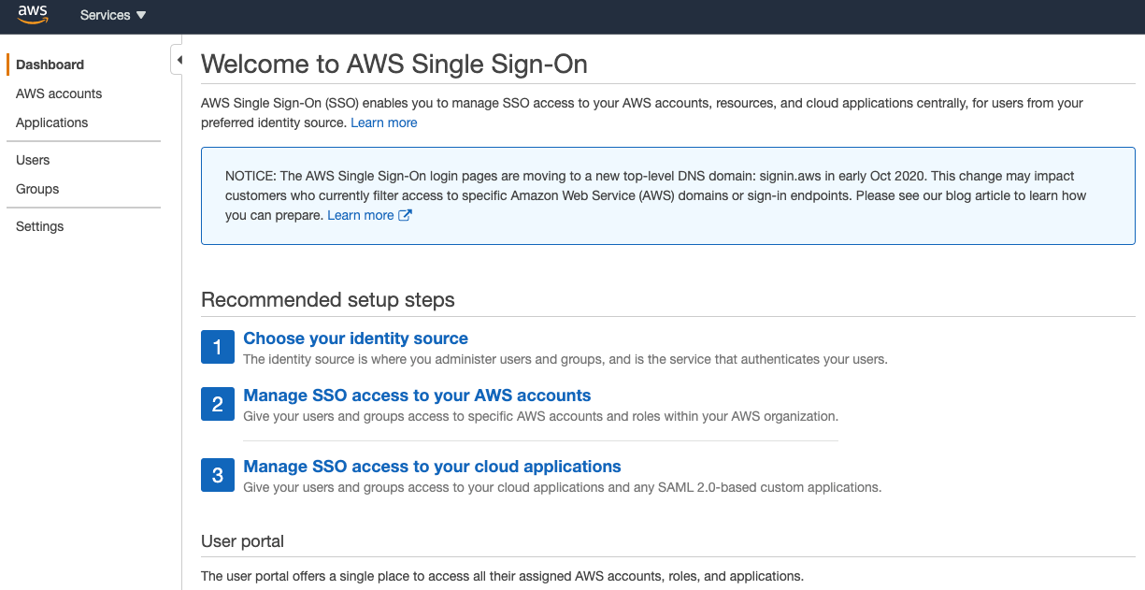Click text 'The user portal offers a single place'
The image size is (1145, 590).
click(x=502, y=576)
